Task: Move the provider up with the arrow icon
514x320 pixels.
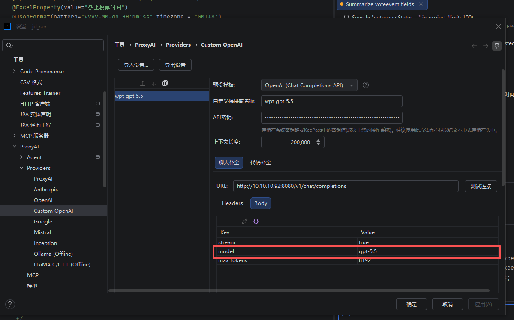Action: tap(143, 83)
